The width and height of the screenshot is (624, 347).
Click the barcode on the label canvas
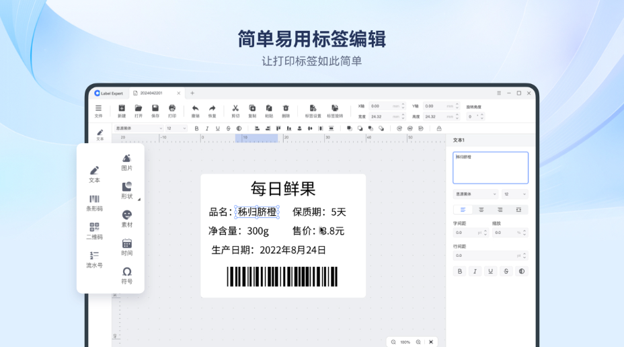coord(282,276)
